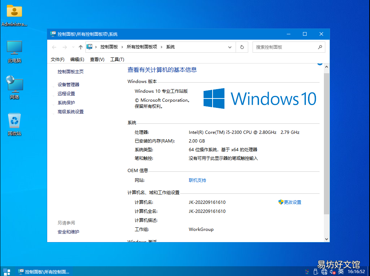
Task: Click the muted volume tray icon
Action: (333, 272)
